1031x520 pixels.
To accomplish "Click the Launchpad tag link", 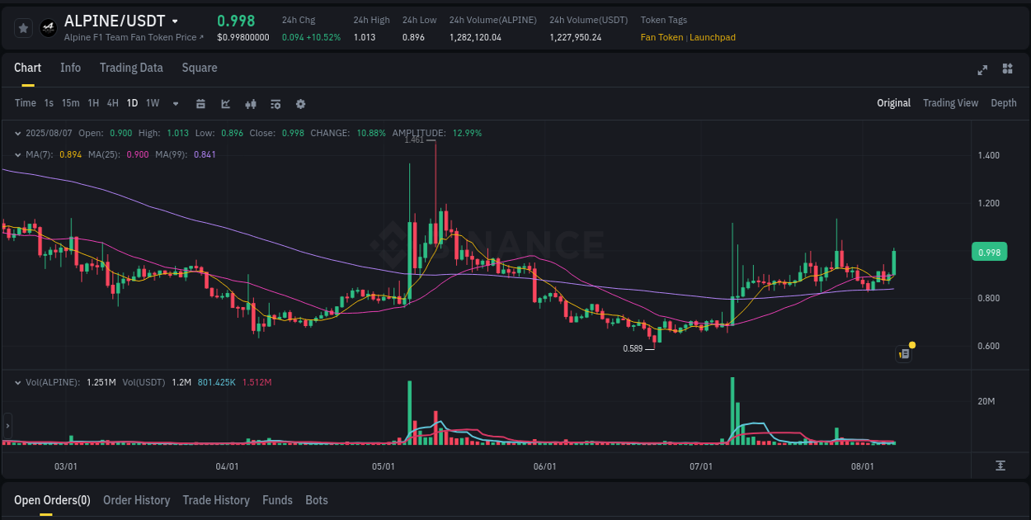I will click(x=713, y=37).
